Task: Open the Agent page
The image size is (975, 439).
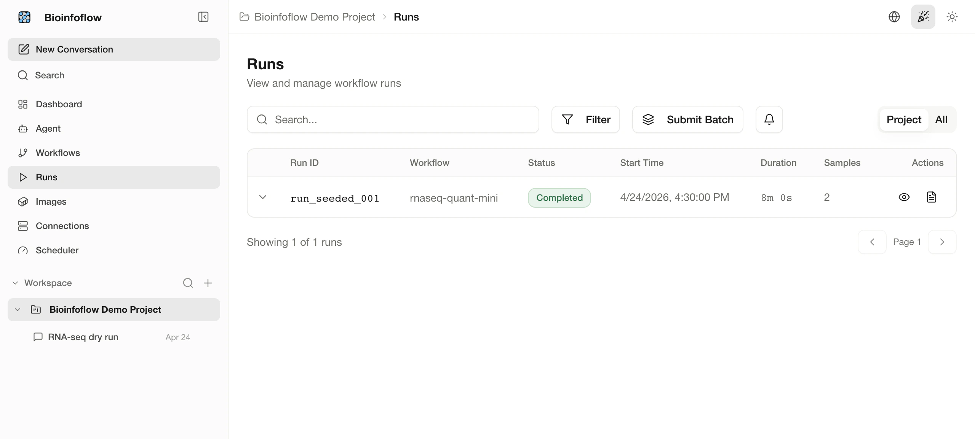Action: coord(114,129)
